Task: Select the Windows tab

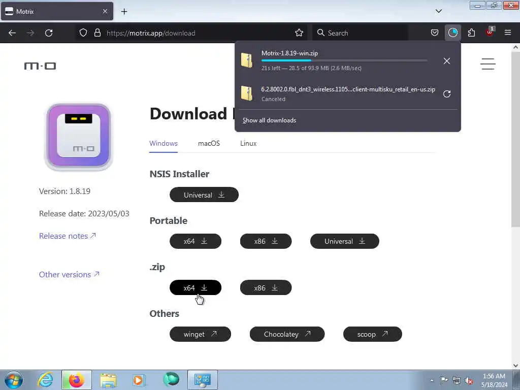Action: pyautogui.click(x=164, y=144)
